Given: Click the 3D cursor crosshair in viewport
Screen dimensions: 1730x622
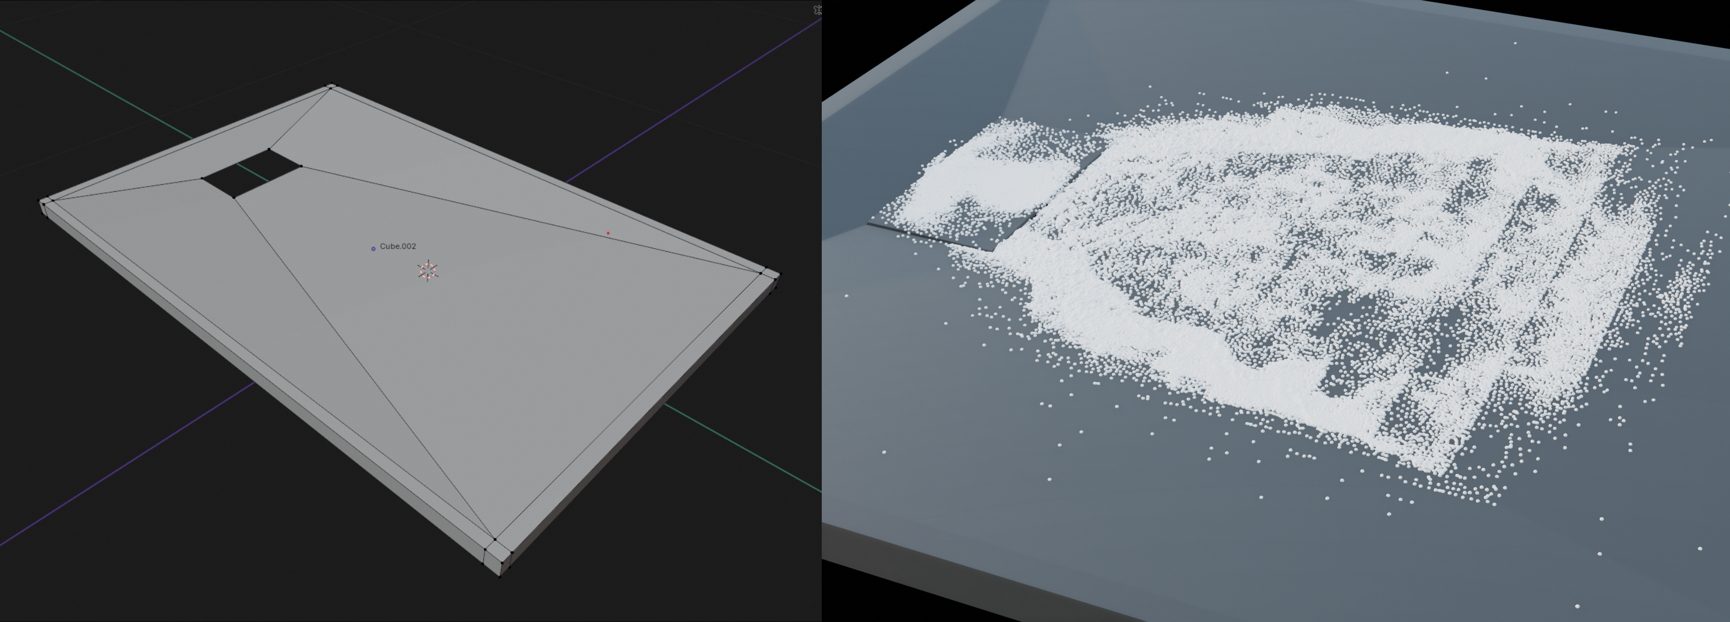Looking at the screenshot, I should click(428, 271).
